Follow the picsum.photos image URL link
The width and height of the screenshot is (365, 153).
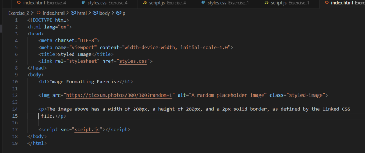(x=119, y=95)
